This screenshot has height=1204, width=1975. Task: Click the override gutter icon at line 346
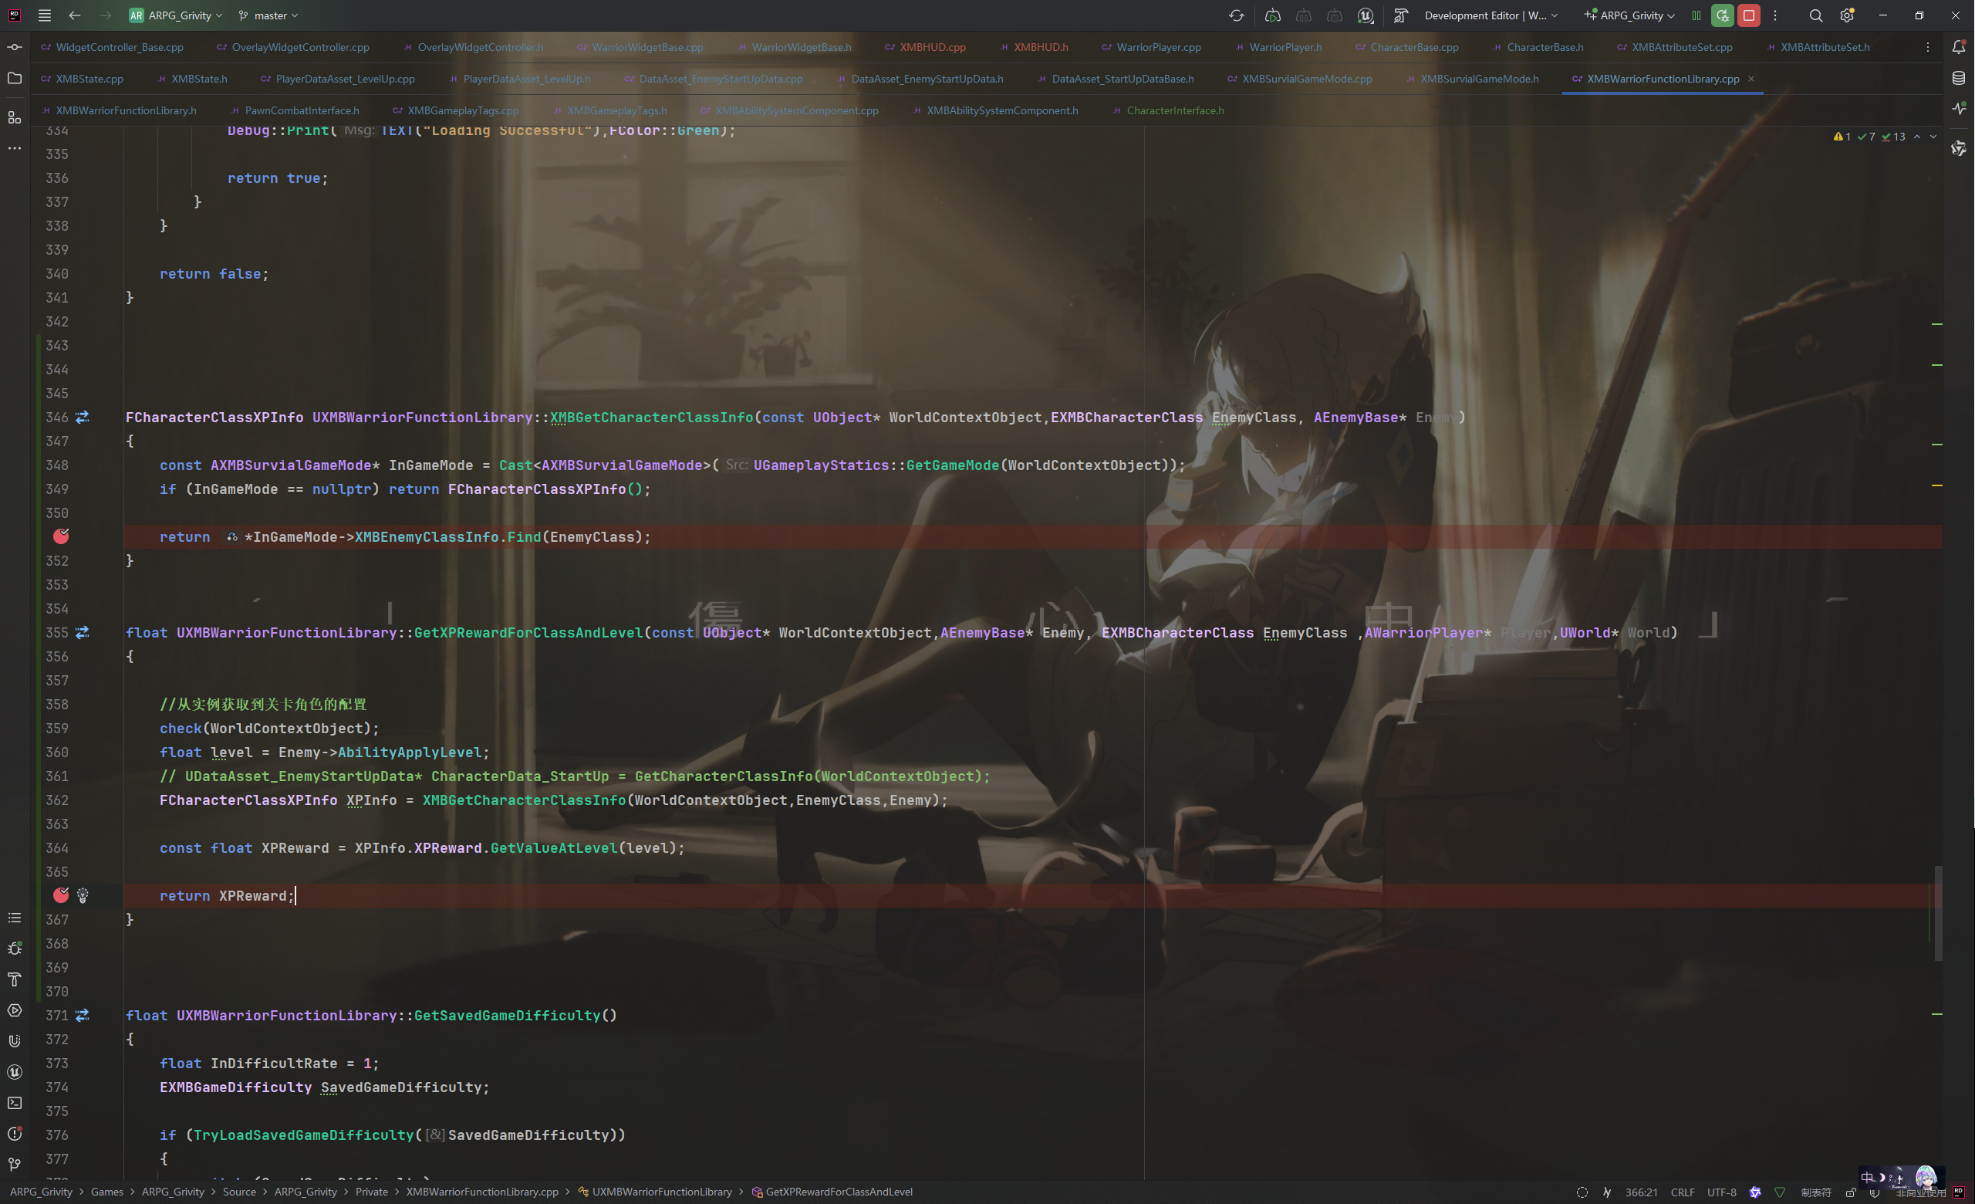pyautogui.click(x=83, y=417)
